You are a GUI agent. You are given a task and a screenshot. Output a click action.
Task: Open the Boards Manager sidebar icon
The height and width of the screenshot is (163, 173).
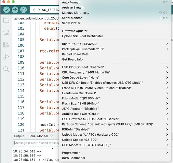click(6, 32)
